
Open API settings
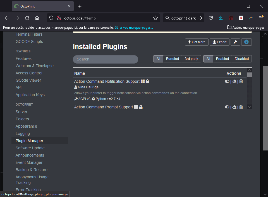pyautogui.click(x=19, y=88)
